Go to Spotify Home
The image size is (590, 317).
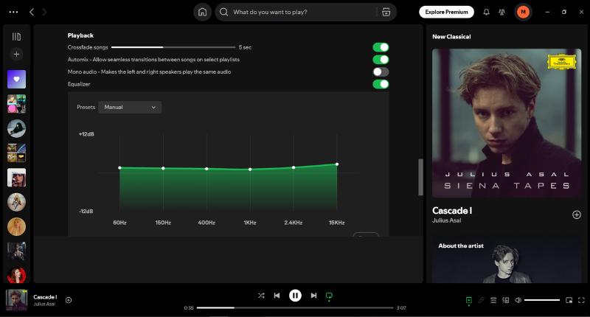[x=202, y=12]
